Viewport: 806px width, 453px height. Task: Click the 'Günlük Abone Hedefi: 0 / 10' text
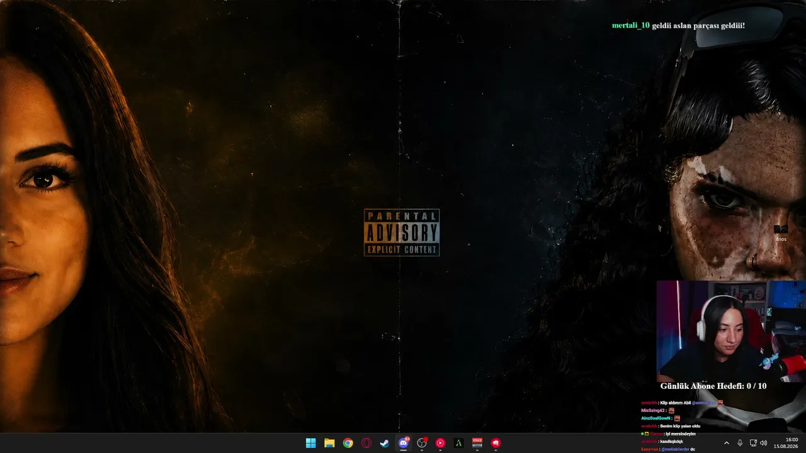coord(713,386)
